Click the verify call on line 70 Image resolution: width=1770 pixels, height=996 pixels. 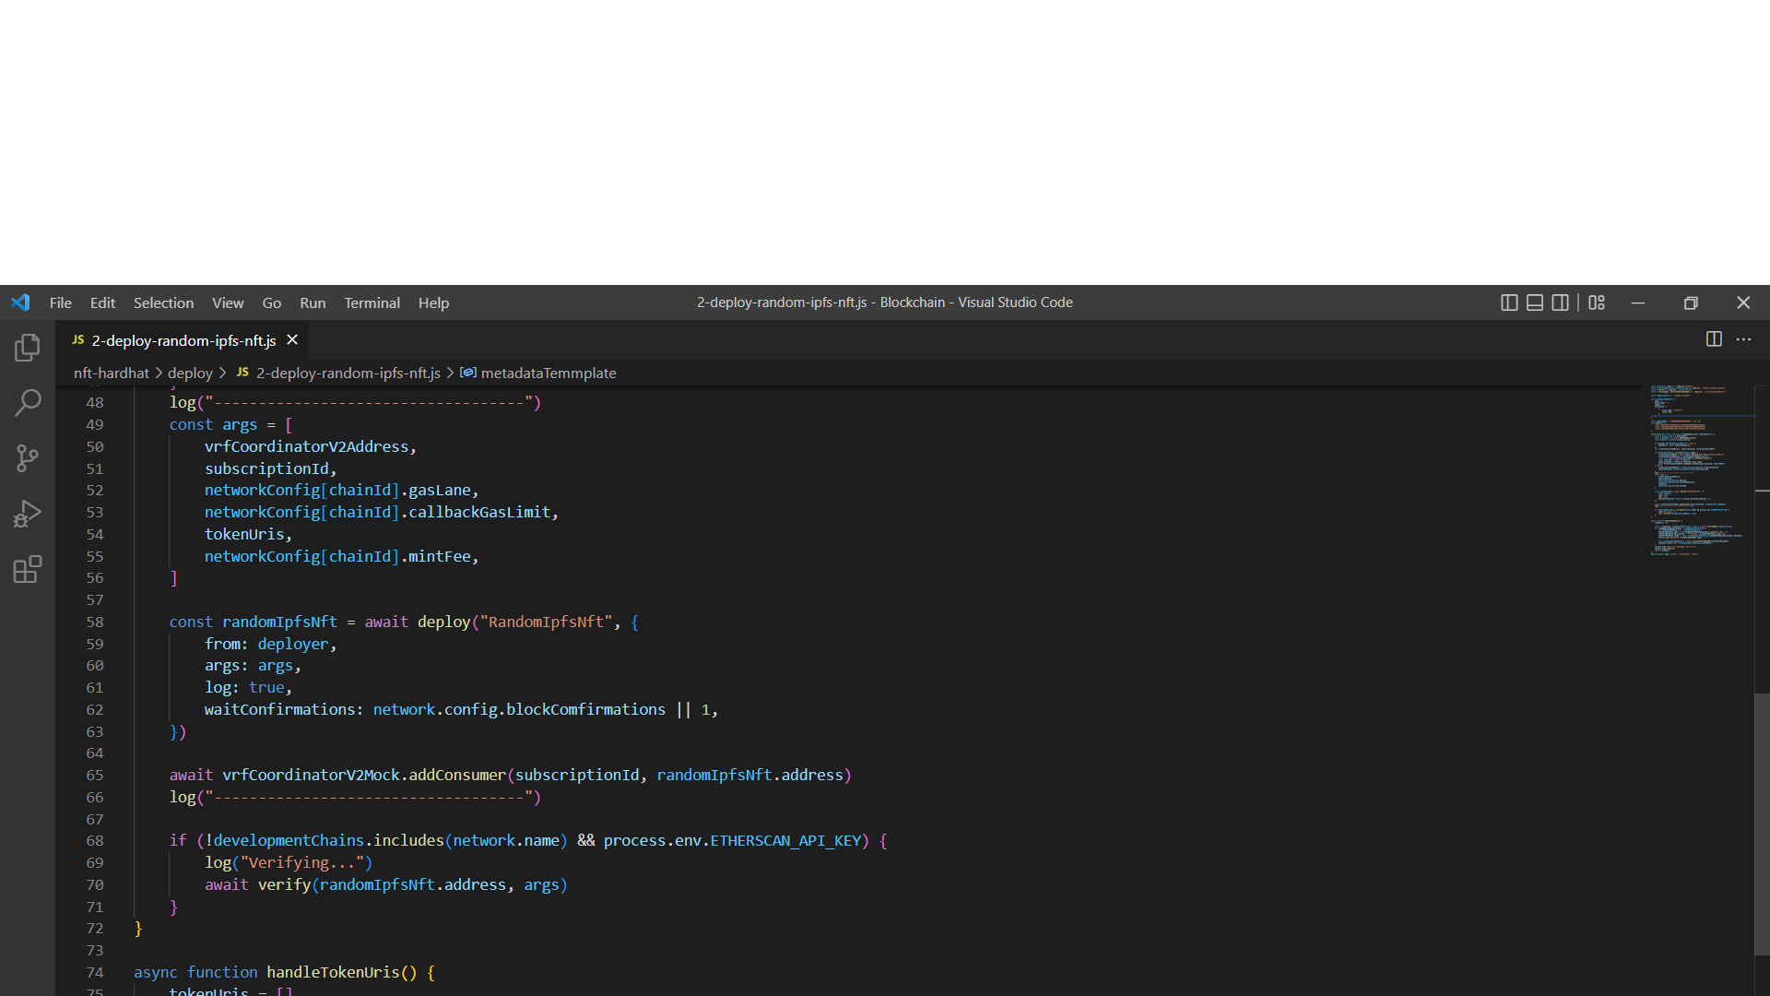click(x=284, y=884)
